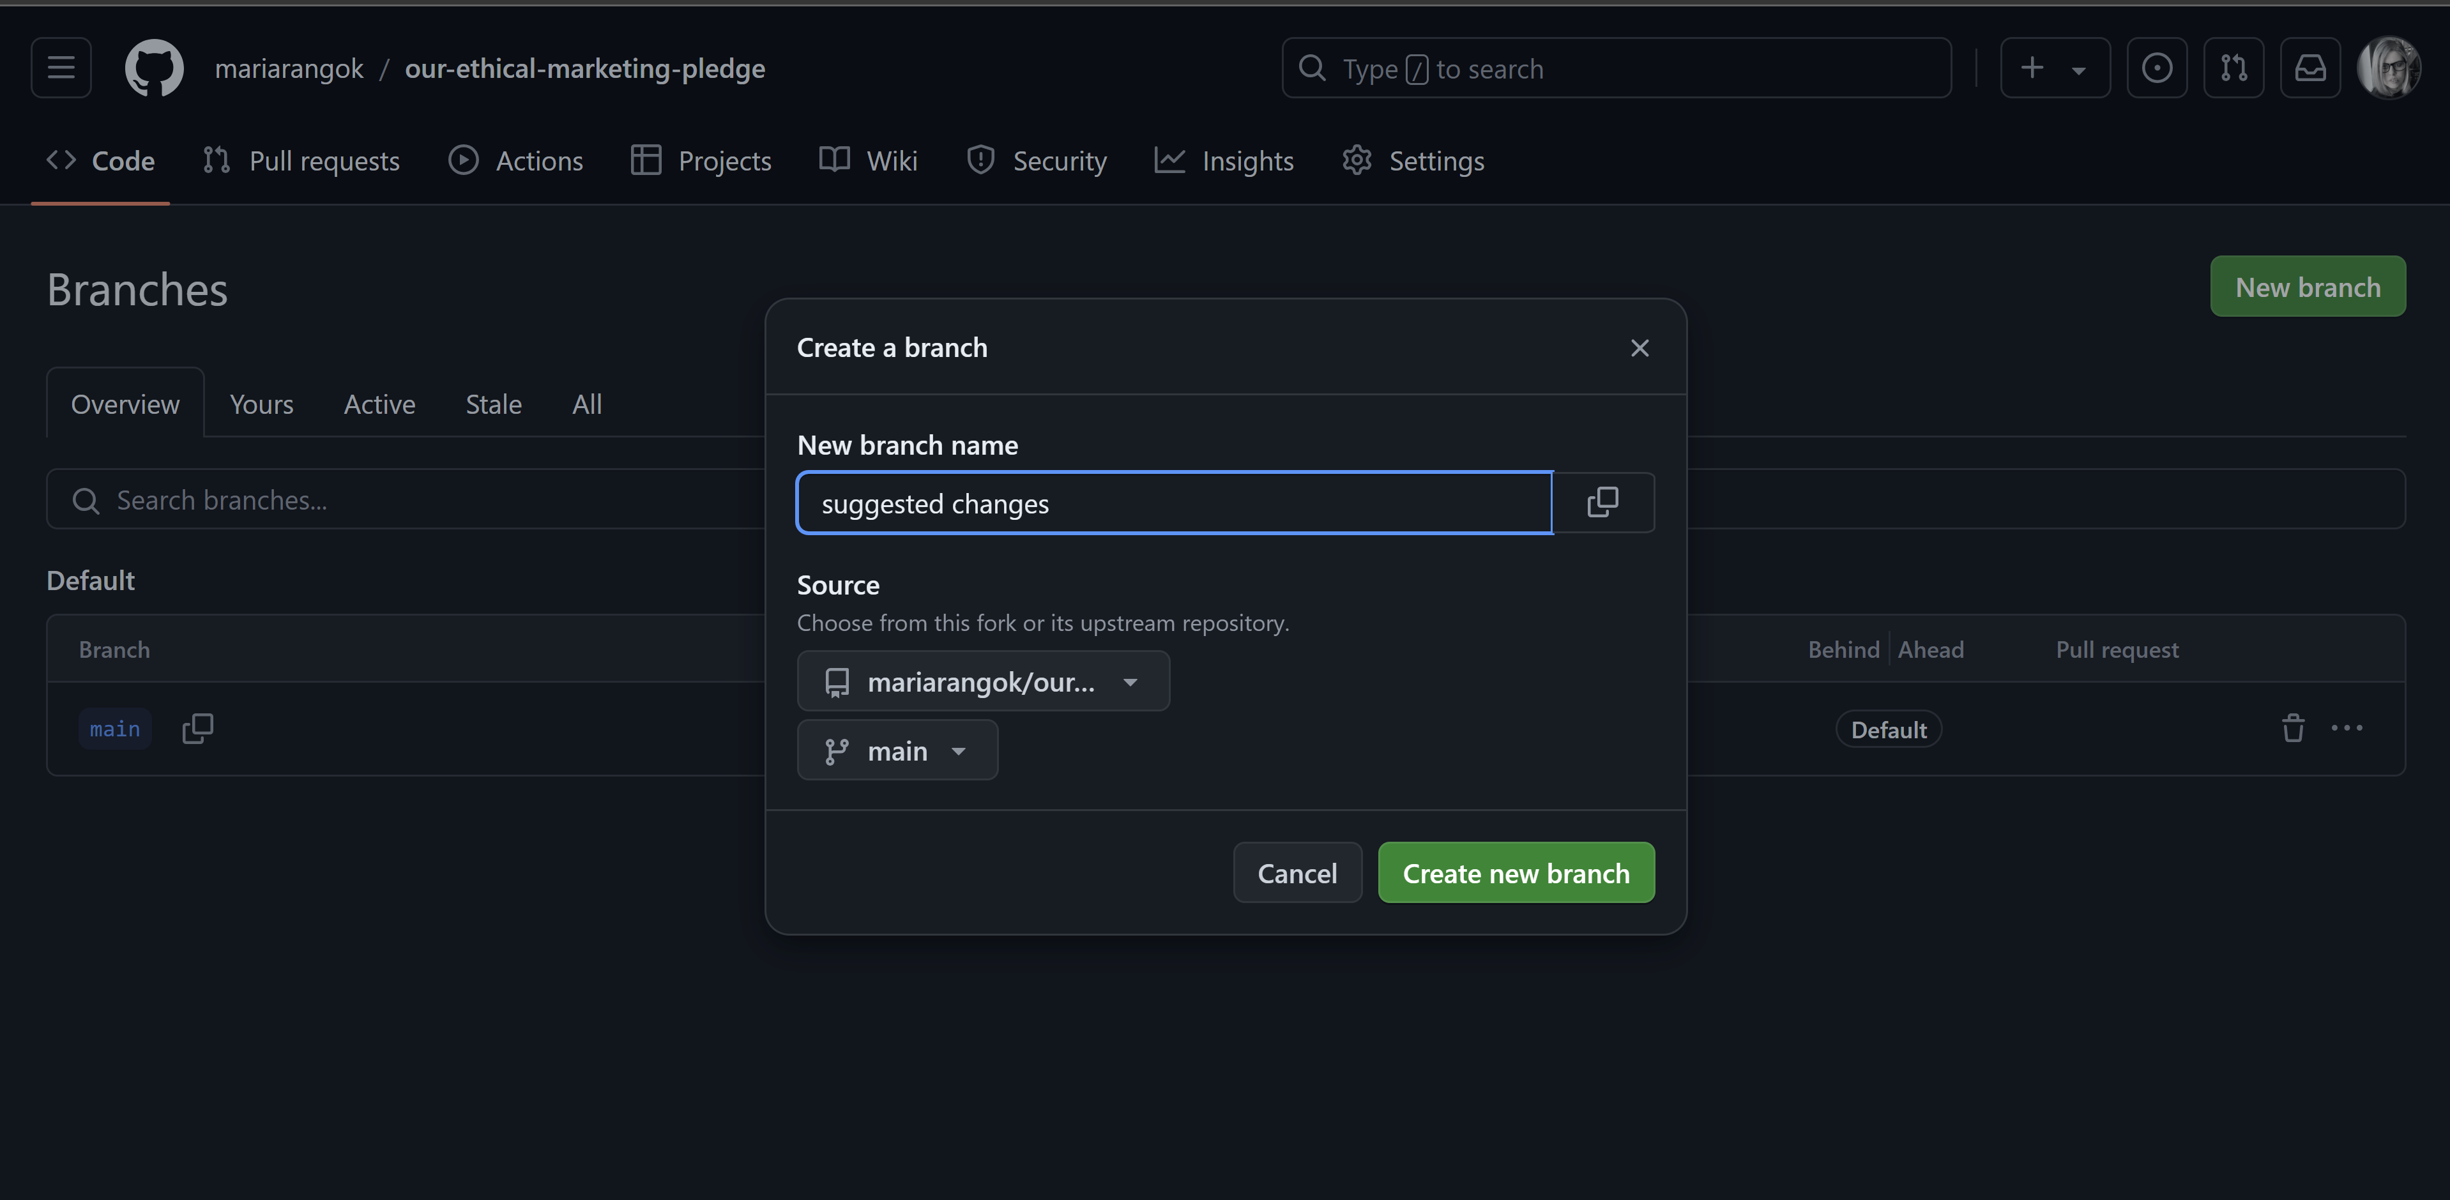This screenshot has width=2450, height=1200.
Task: Click the GitHub home logo
Action: click(154, 68)
